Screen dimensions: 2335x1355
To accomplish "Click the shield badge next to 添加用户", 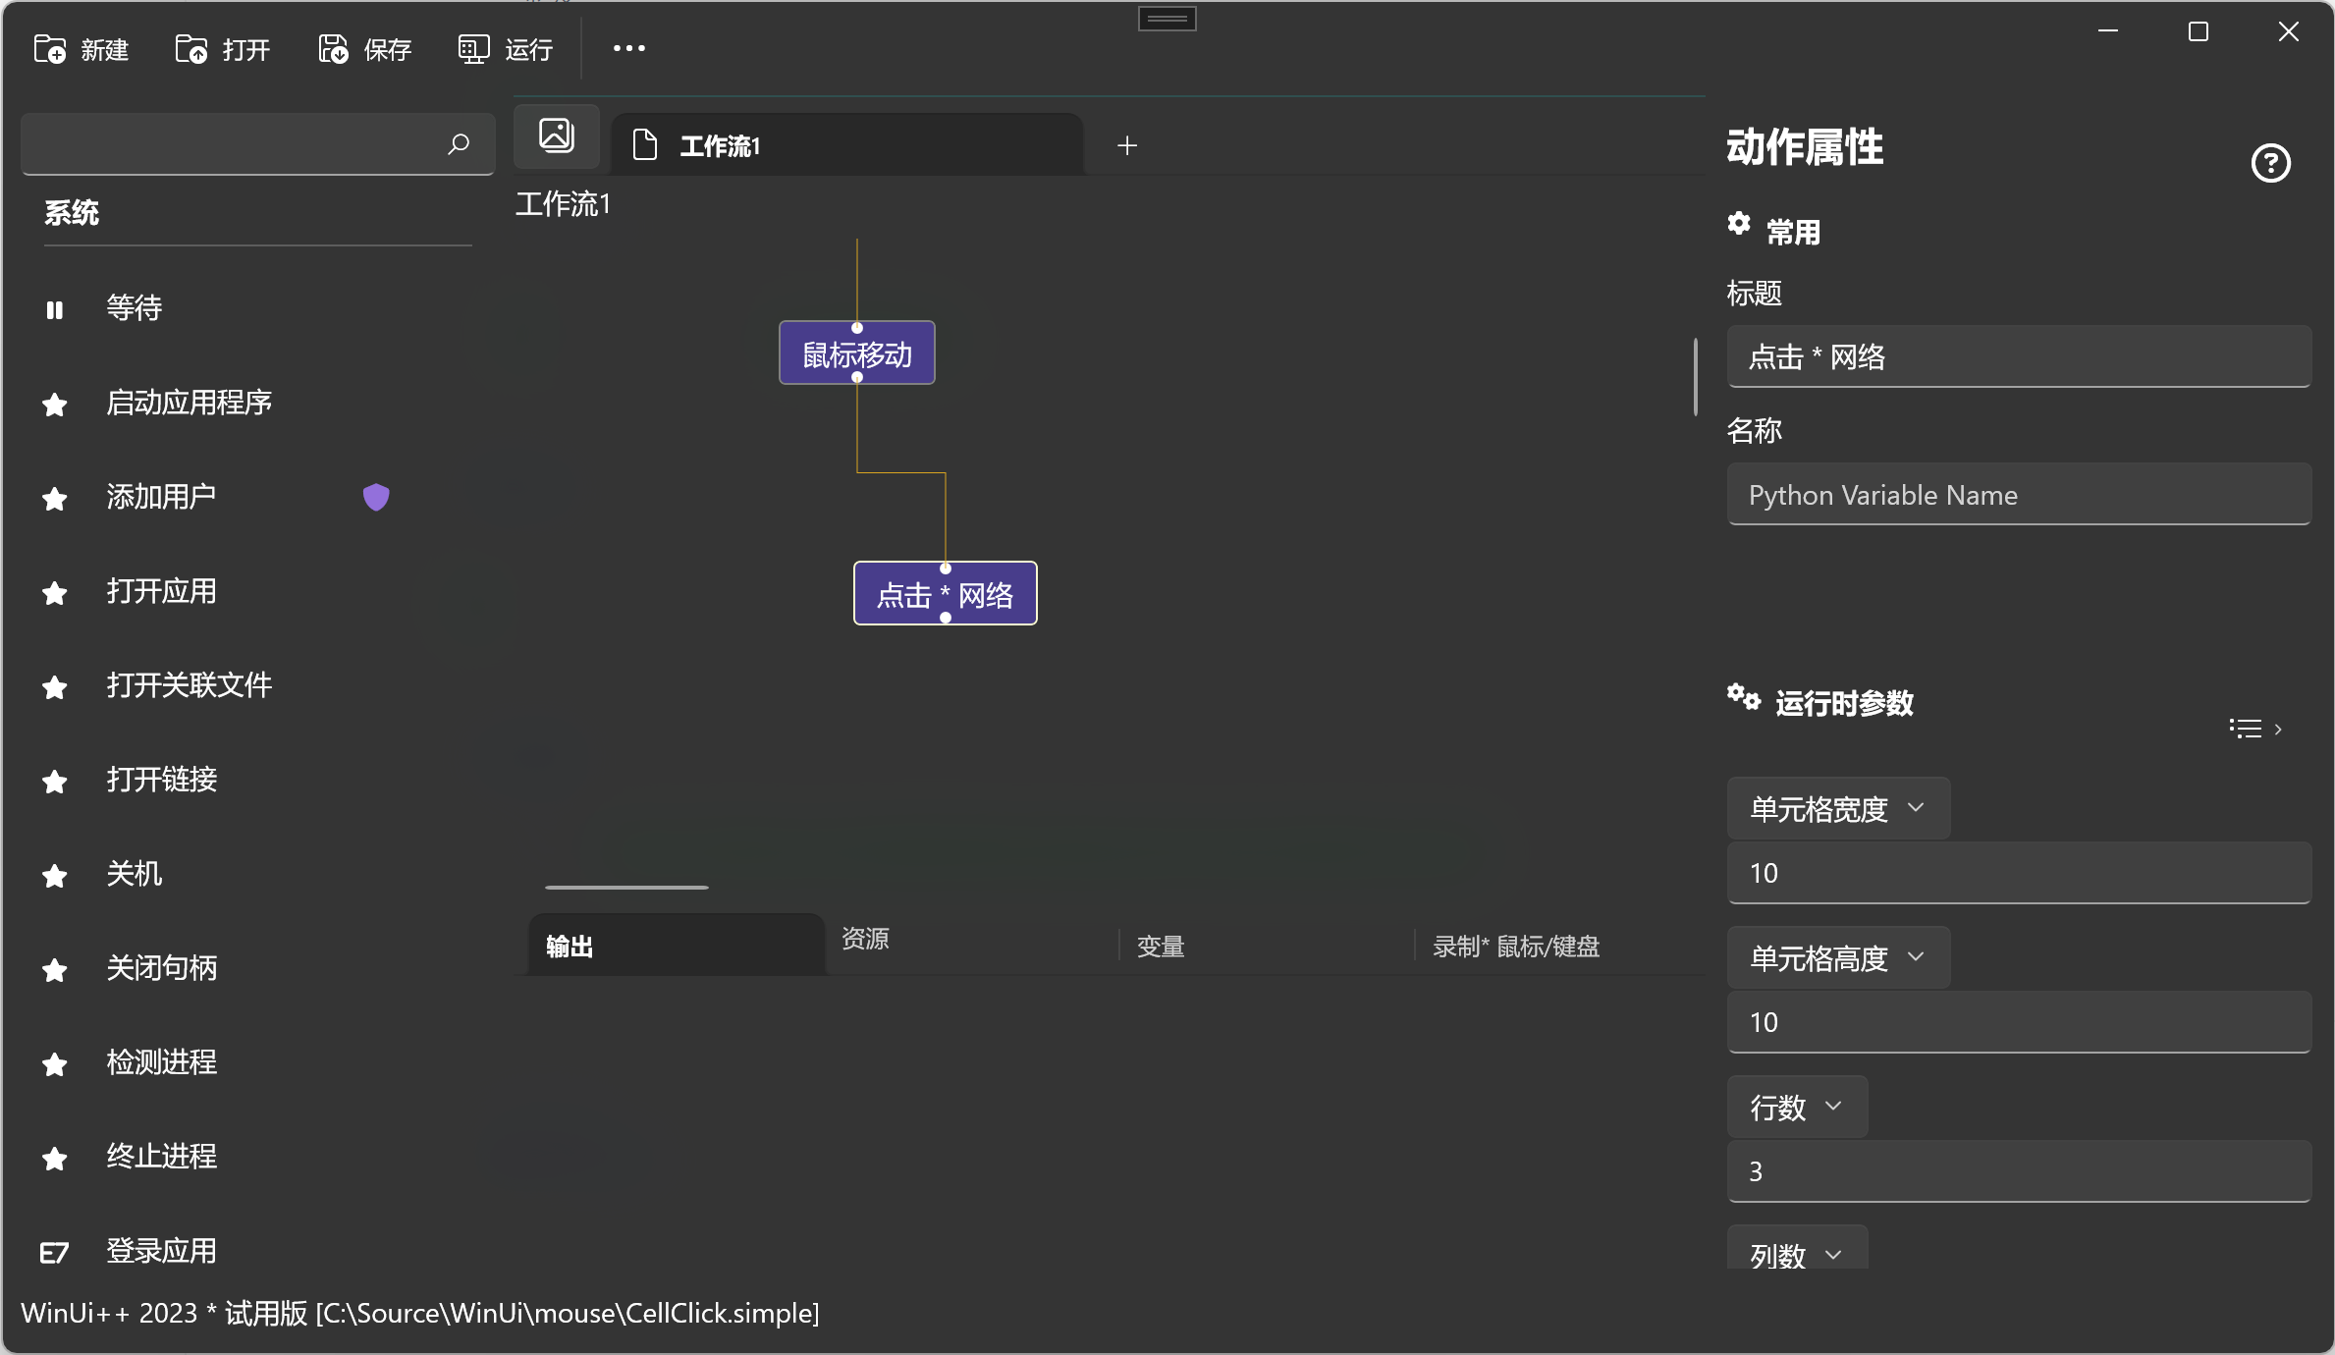I will tap(376, 497).
